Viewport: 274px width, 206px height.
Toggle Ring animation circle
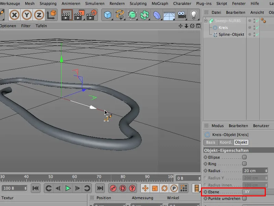[206, 164]
